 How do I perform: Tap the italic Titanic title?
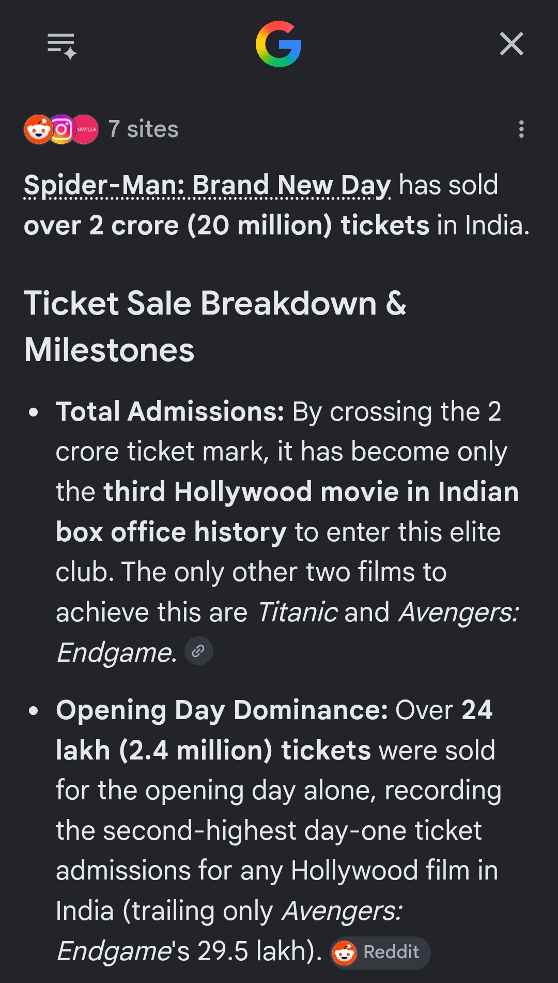pos(297,612)
